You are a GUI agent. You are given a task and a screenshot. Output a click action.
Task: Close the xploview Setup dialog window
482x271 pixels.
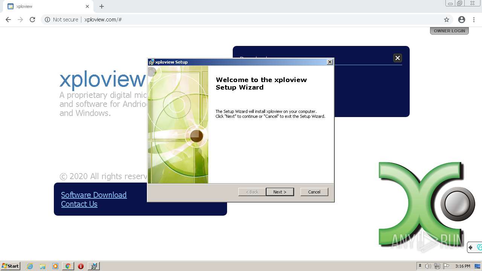329,62
